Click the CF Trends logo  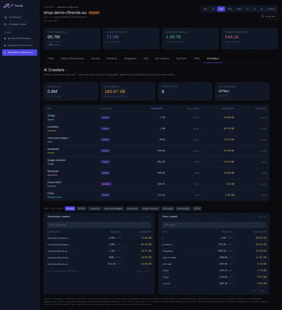coord(13,6)
